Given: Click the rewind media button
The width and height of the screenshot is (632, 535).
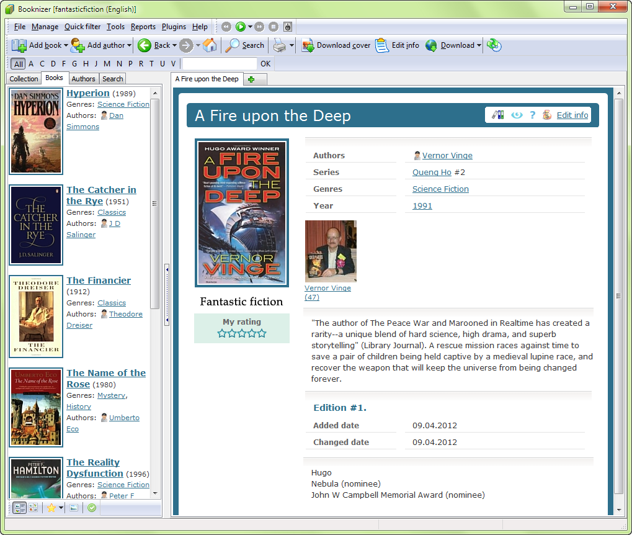Looking at the screenshot, I should click(x=226, y=27).
